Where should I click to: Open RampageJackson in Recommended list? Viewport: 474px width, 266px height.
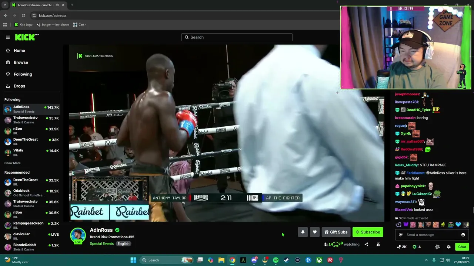(31, 225)
